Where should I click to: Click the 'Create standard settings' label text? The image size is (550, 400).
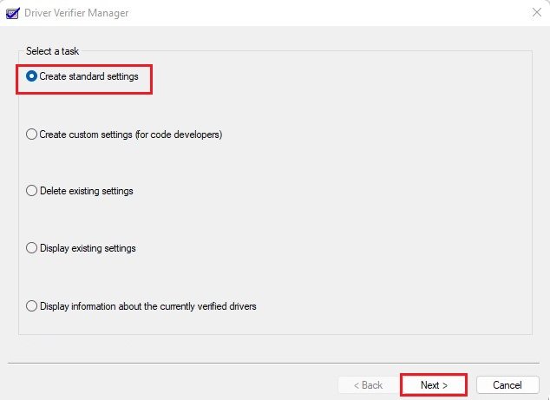88,76
